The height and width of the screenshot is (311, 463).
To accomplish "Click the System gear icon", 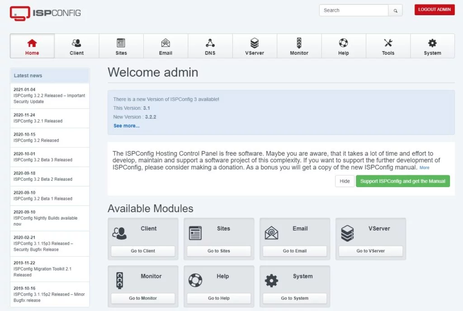I will click(x=433, y=43).
